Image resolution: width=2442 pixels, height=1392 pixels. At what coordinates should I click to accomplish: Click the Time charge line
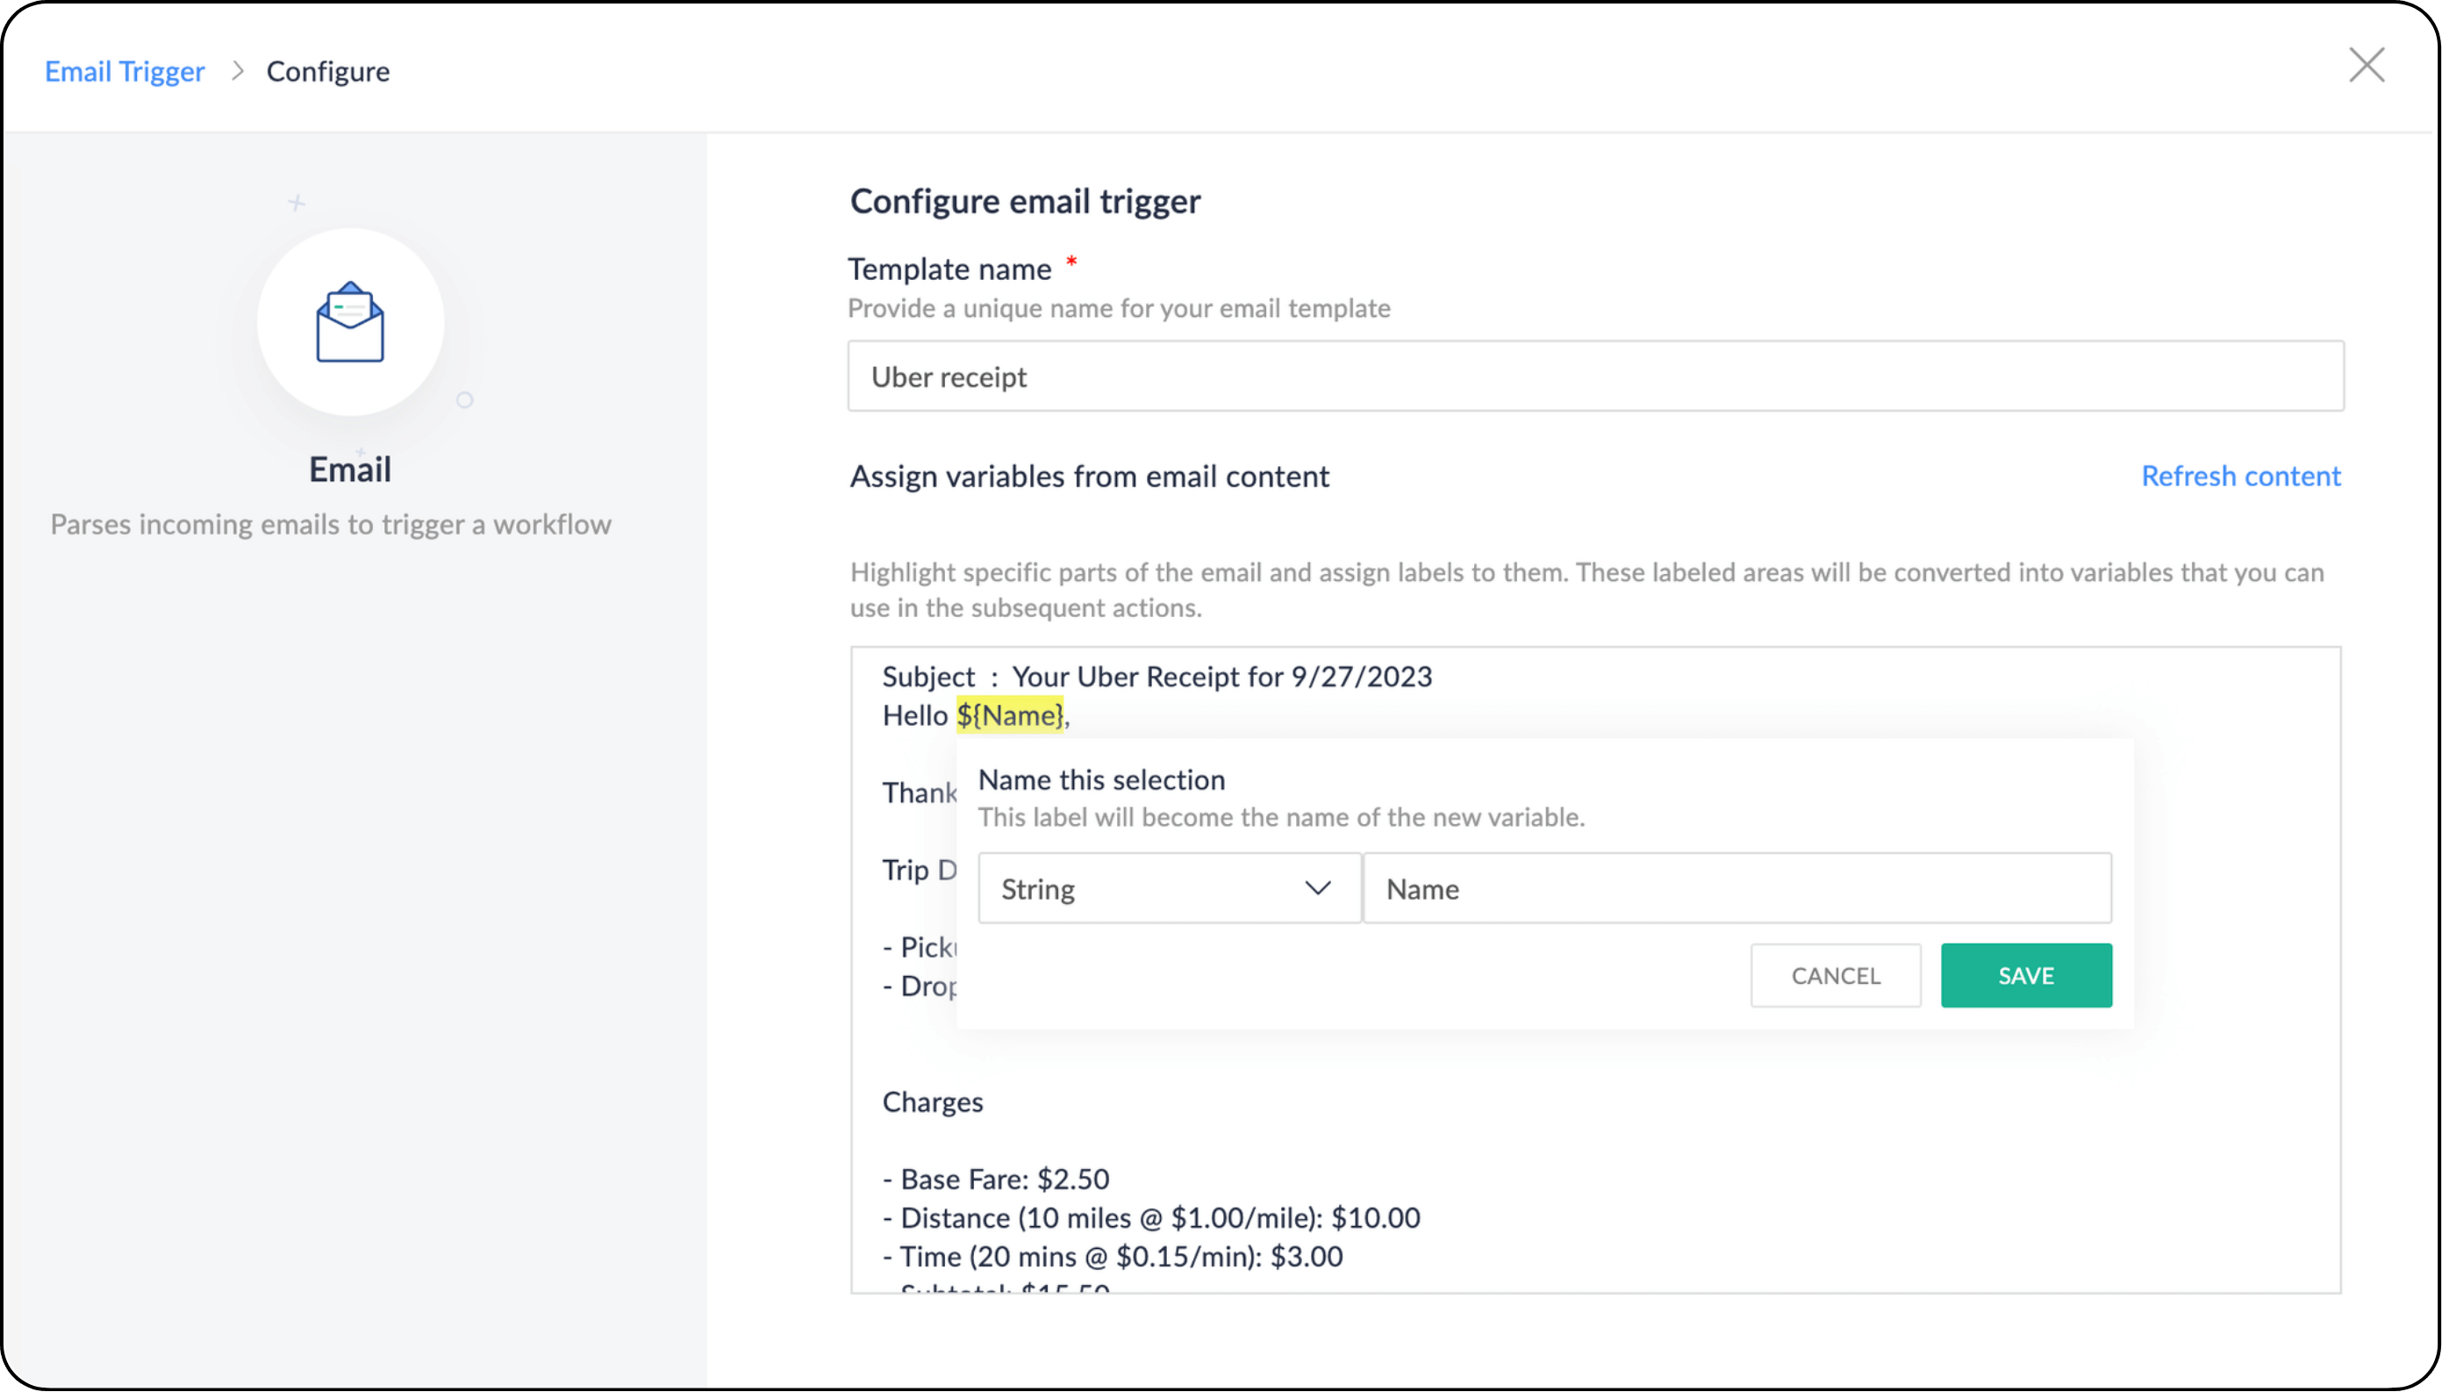point(1113,1255)
